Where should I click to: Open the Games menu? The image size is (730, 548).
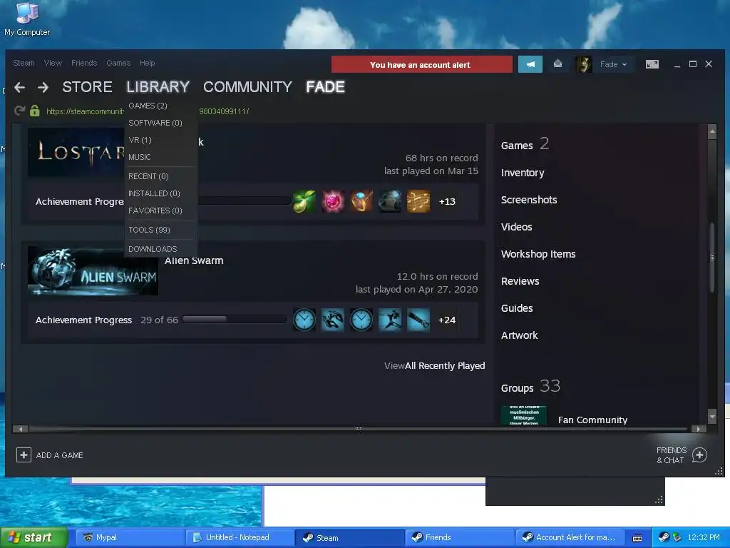click(118, 63)
